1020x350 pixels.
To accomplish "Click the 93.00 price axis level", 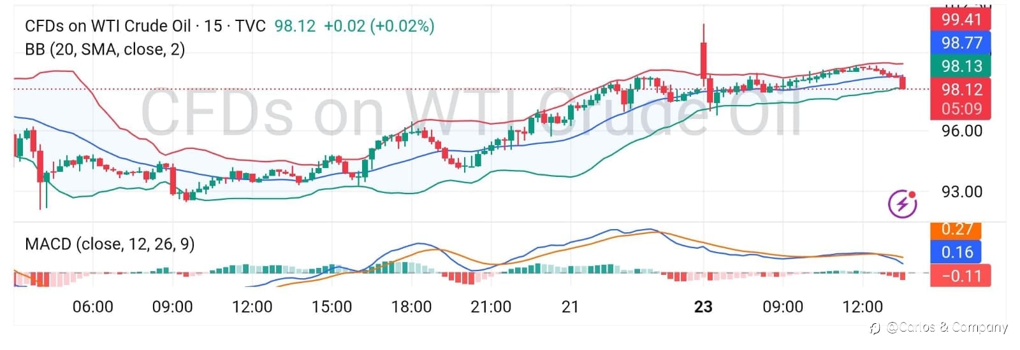I will pos(961,192).
